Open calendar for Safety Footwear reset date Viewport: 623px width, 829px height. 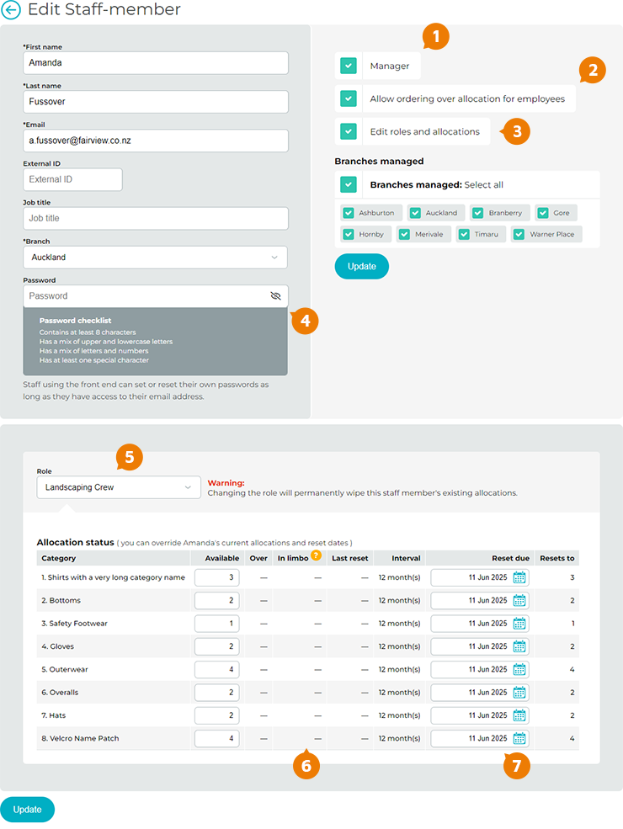point(519,624)
